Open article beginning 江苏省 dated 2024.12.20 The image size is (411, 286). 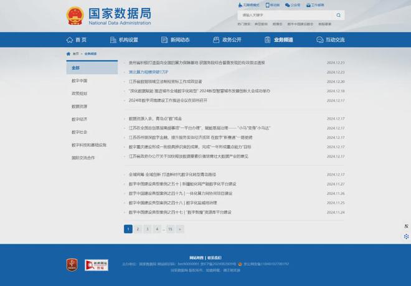[166, 82]
